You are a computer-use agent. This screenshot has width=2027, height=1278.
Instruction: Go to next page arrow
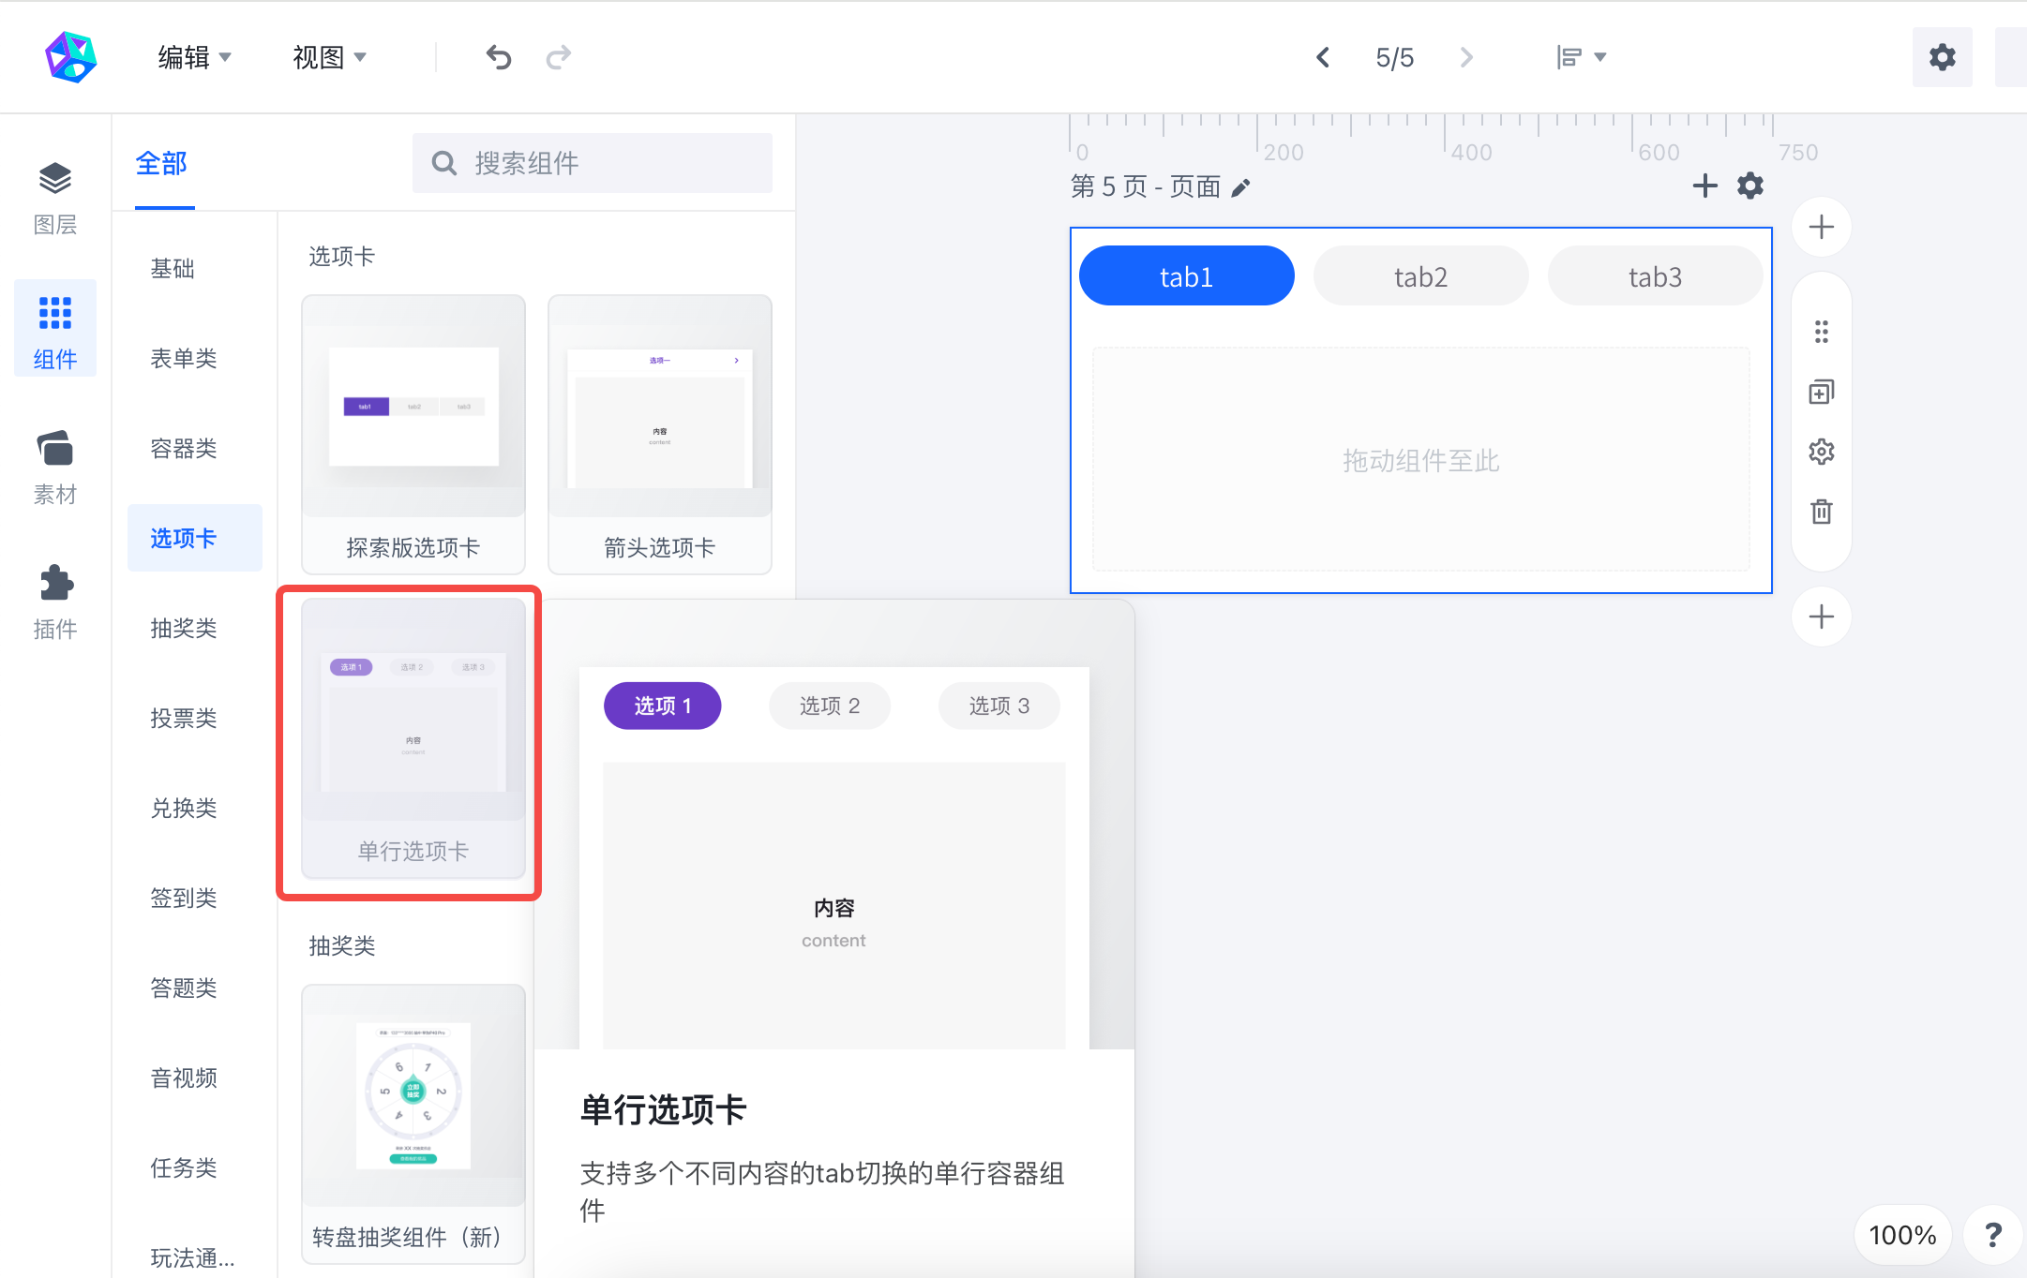tap(1467, 57)
